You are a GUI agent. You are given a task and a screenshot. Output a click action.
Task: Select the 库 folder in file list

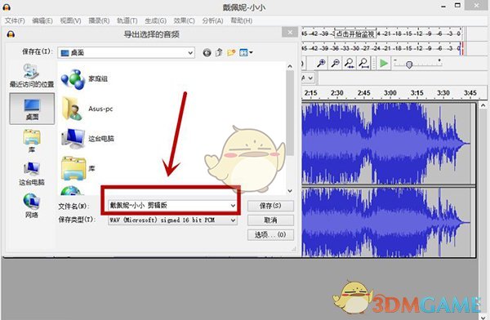(x=78, y=168)
